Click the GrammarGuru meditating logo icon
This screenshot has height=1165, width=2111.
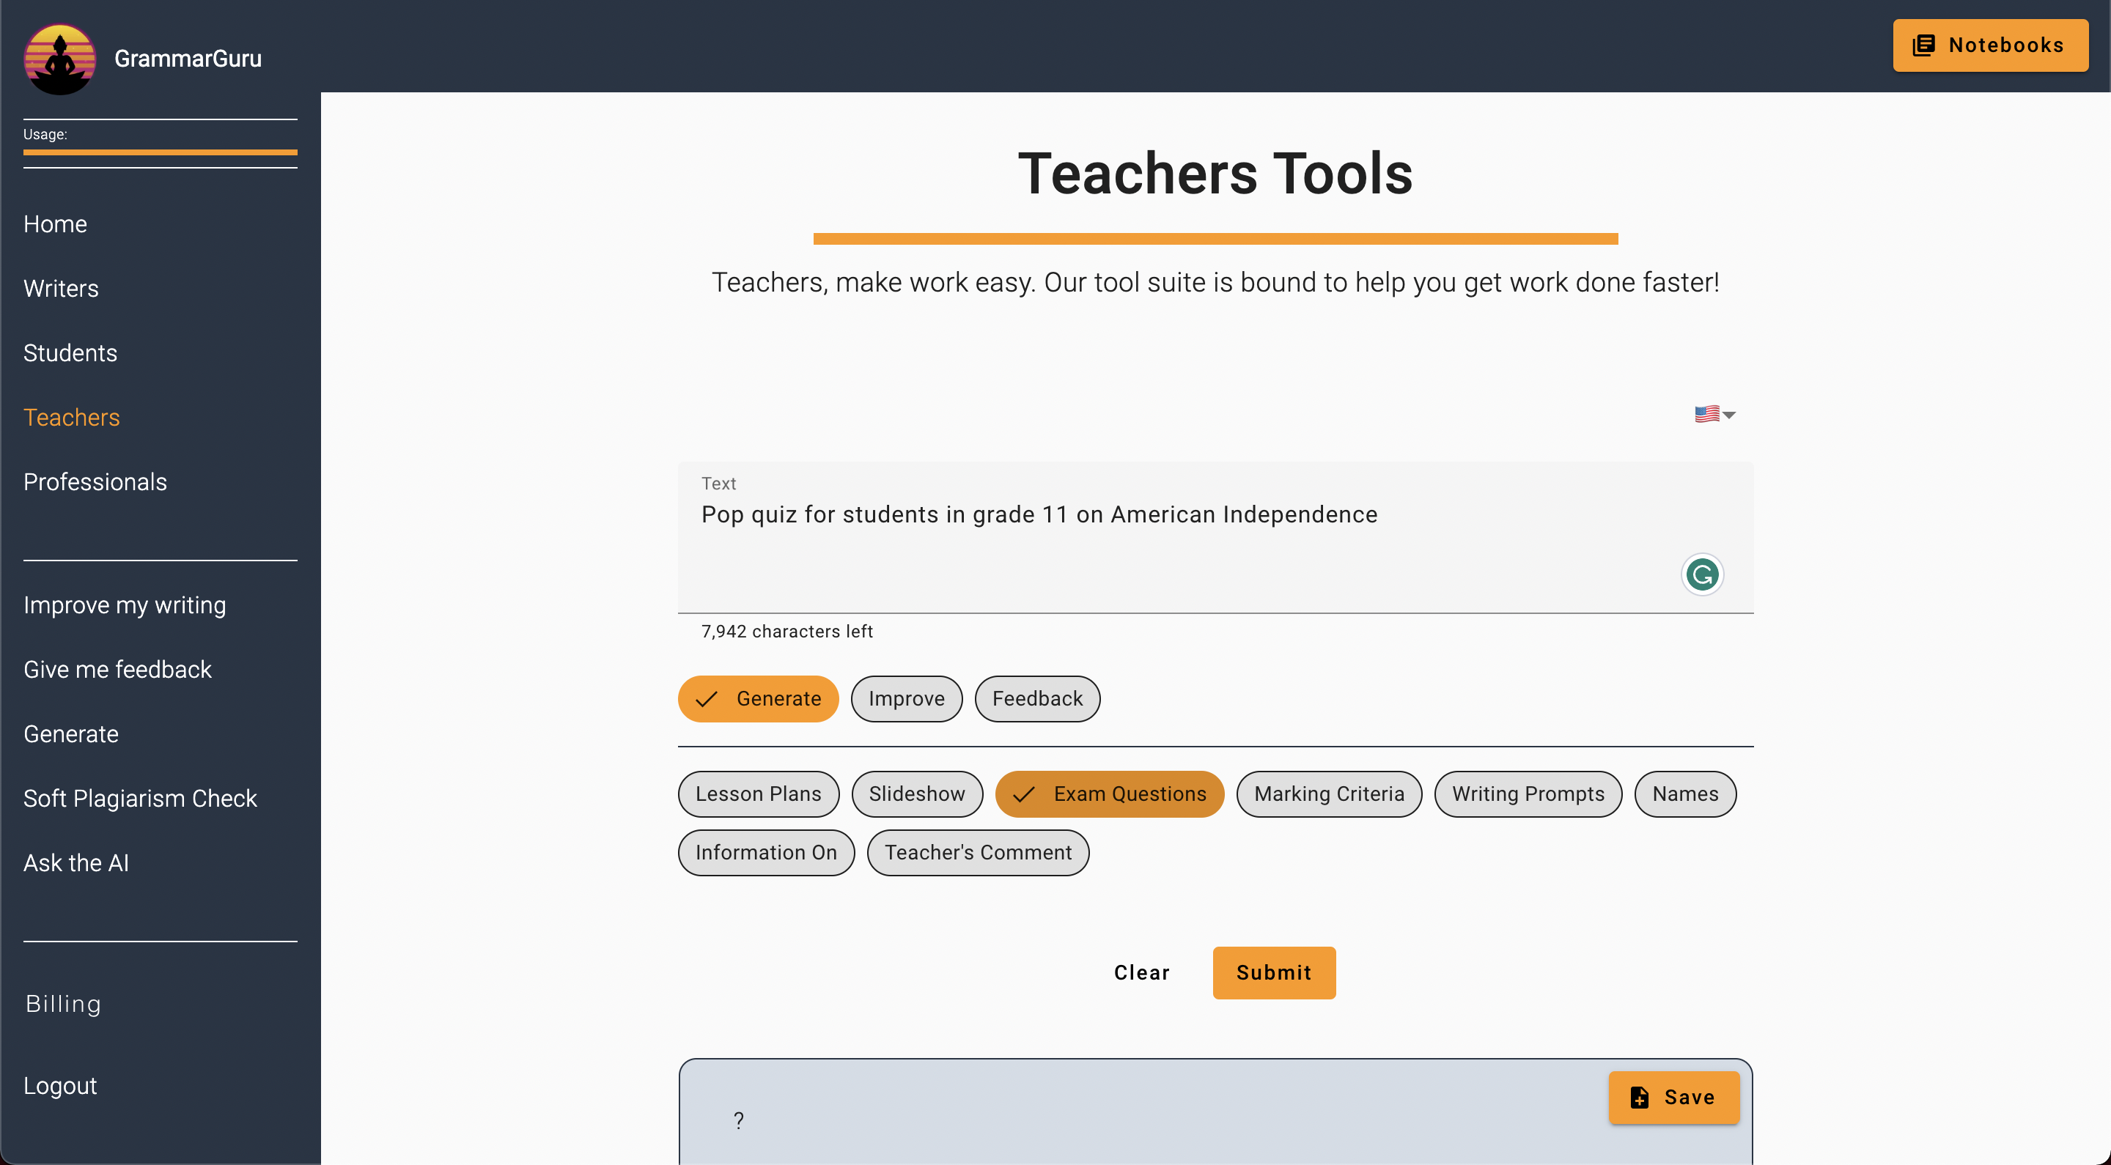tap(60, 59)
